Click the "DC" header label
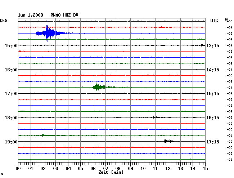The image size is (234, 178). [227, 19]
